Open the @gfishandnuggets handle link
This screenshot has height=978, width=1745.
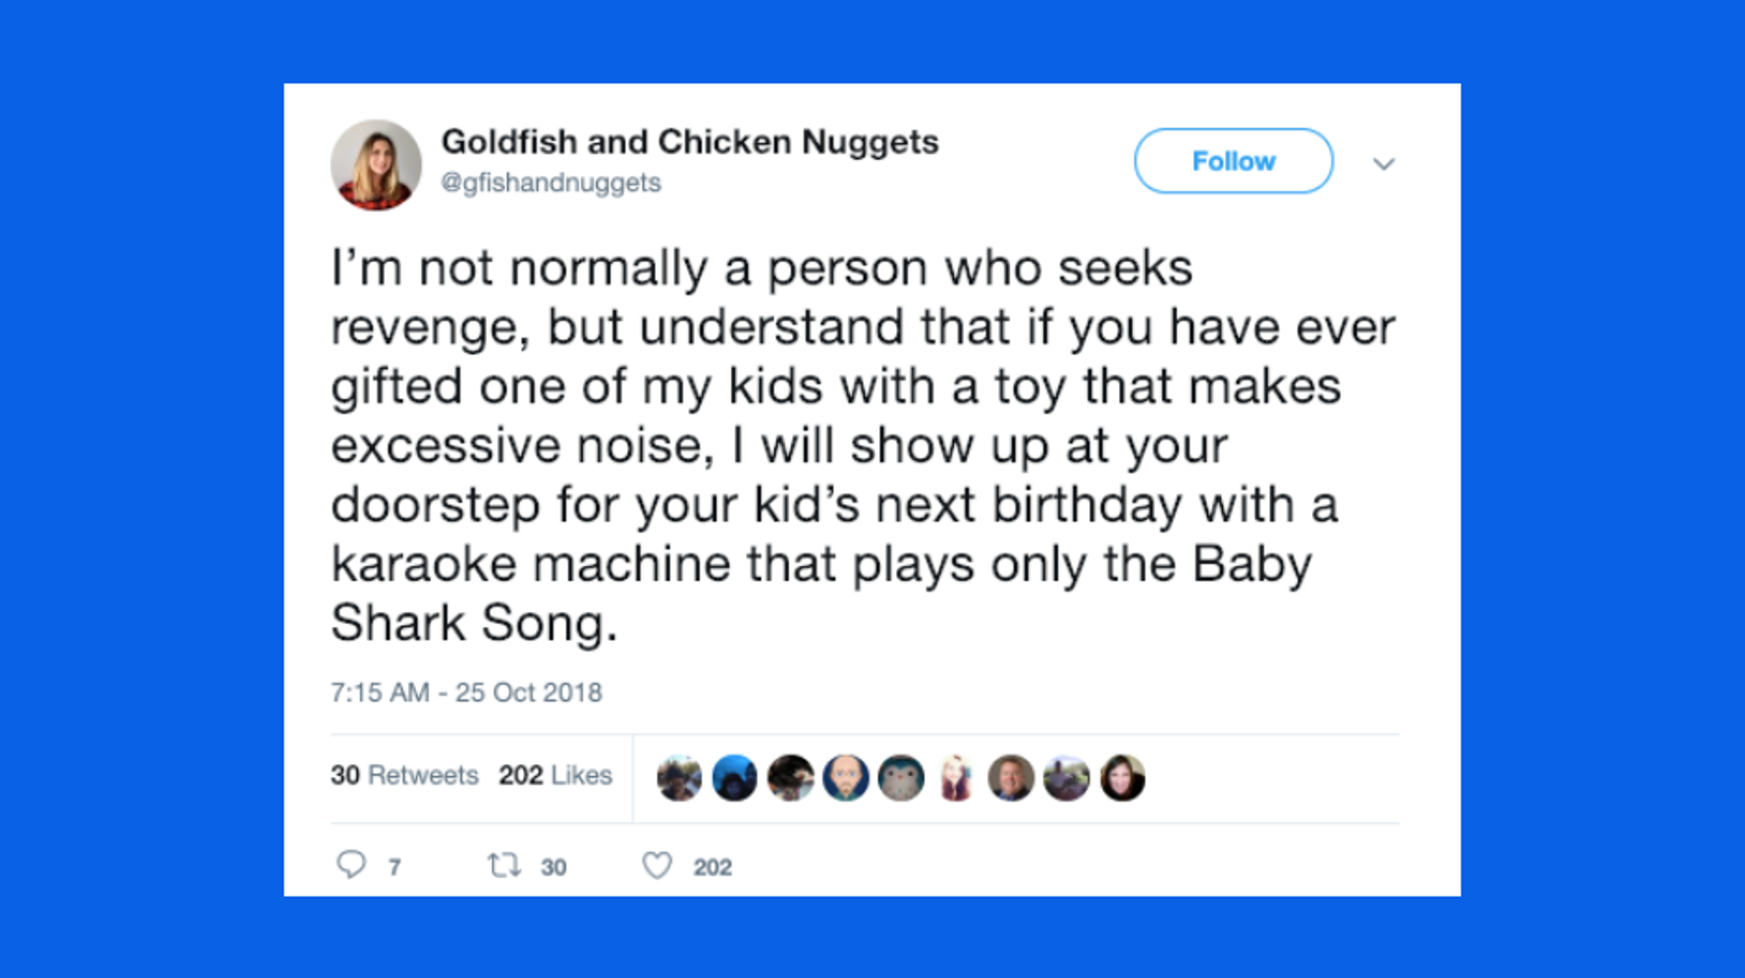point(551,182)
